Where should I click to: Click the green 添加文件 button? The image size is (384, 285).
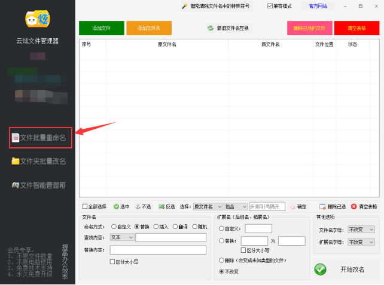coord(102,28)
